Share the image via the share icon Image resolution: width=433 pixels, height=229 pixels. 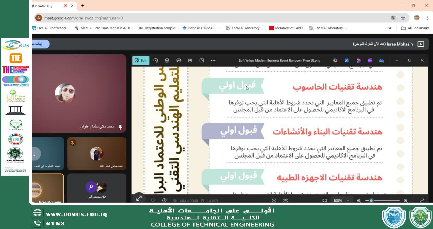click(x=190, y=60)
